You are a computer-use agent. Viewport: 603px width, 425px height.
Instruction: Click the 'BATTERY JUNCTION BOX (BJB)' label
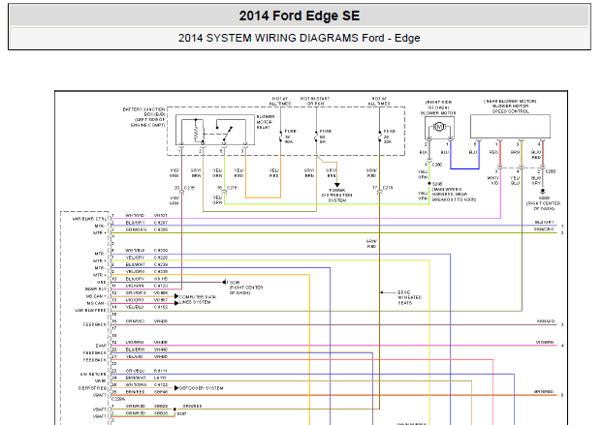click(x=144, y=111)
